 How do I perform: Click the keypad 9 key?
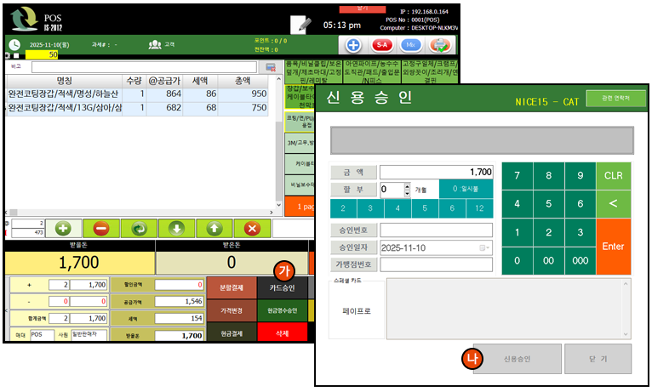581,176
